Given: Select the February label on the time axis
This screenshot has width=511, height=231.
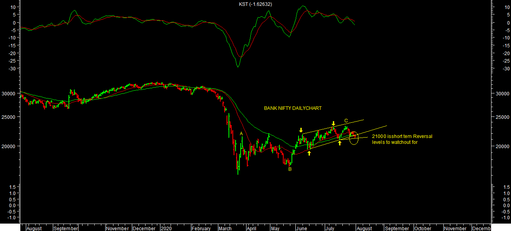Looking at the screenshot, I should pyautogui.click(x=201, y=228).
